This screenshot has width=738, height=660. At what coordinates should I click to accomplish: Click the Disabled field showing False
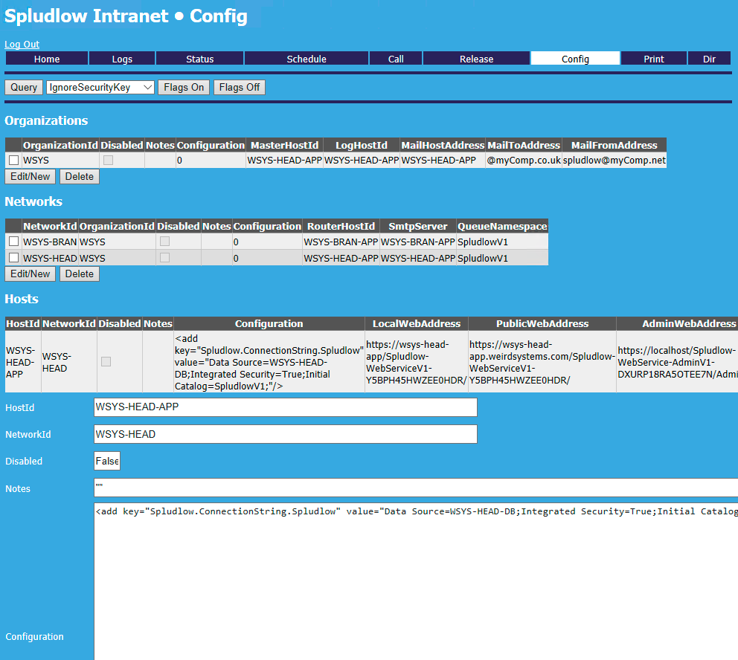pos(107,461)
